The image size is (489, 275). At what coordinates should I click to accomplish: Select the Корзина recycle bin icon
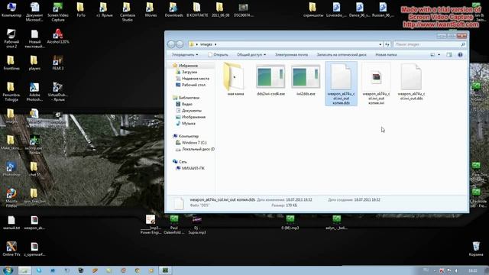pyautogui.click(x=476, y=249)
